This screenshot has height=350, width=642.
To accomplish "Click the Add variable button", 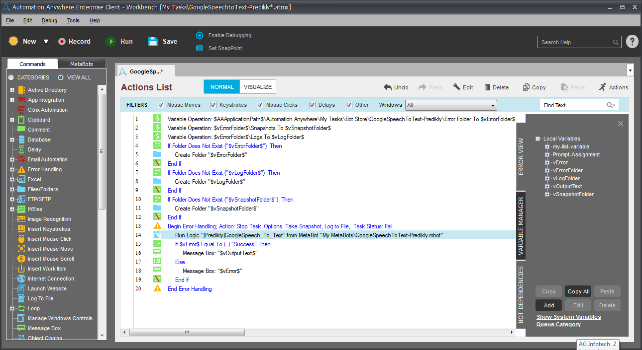I will click(x=548, y=305).
